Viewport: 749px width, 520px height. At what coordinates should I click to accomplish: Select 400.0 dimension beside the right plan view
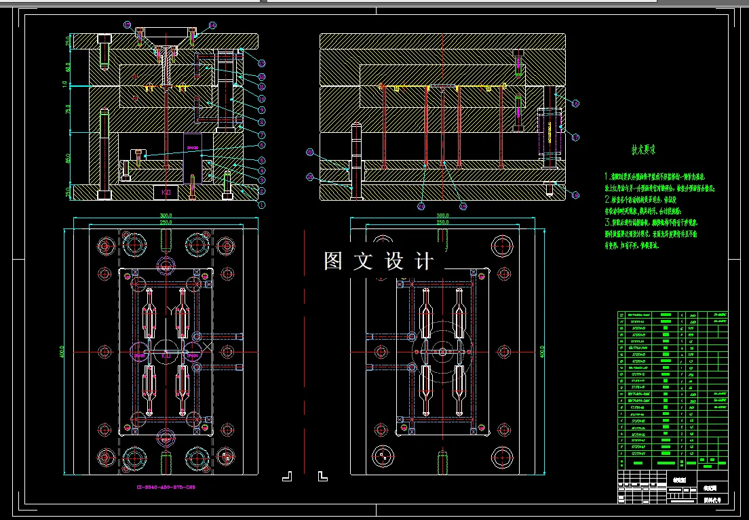[541, 353]
